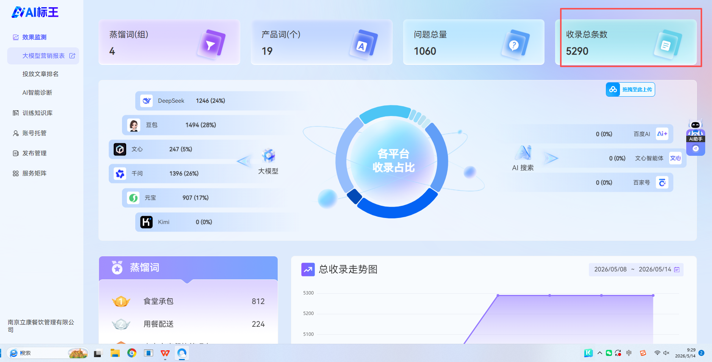Expand the system tray hidden icons arrow
This screenshot has height=362, width=712.
600,353
